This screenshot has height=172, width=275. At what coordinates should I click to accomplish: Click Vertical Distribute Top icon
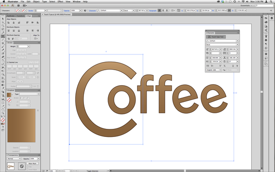tap(9, 30)
